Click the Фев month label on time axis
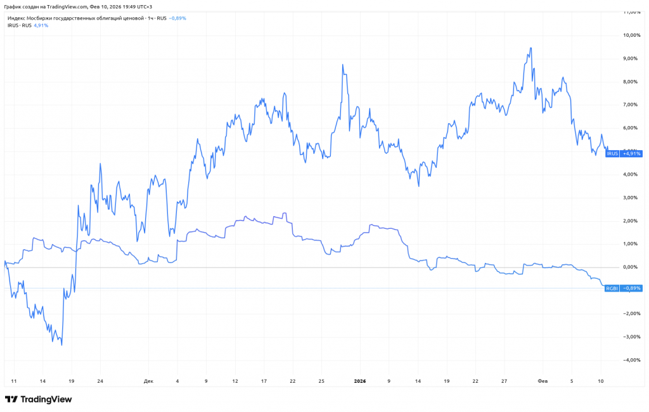Screen dimensions: 649x412 pyautogui.click(x=543, y=381)
